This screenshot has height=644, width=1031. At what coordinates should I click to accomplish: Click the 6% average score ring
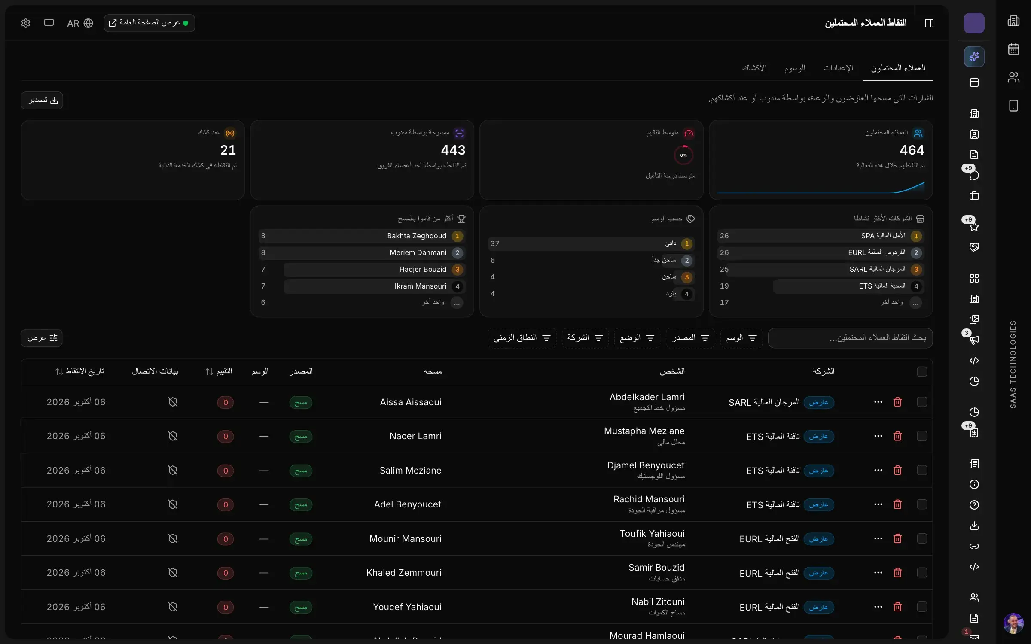[683, 155]
